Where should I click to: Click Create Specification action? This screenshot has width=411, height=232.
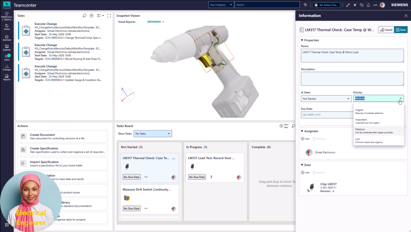tap(62, 150)
